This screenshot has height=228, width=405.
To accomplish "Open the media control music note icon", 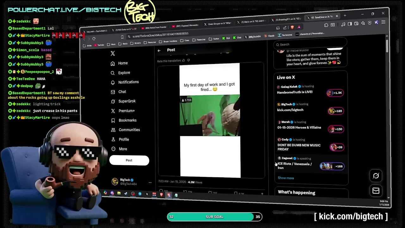I will coord(343,24).
